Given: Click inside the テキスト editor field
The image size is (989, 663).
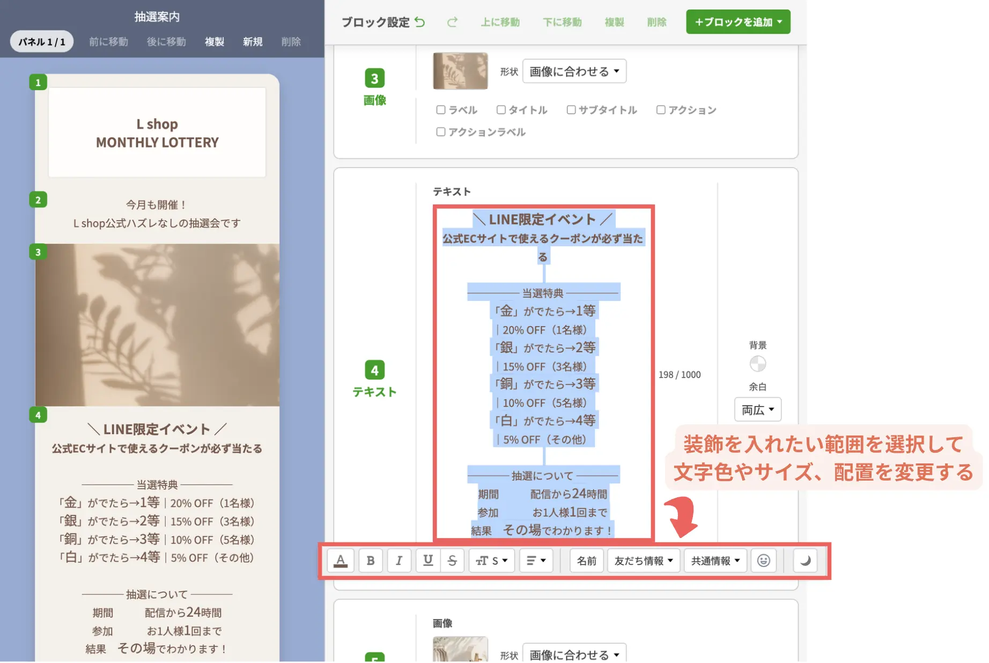Looking at the screenshot, I should pos(544,373).
